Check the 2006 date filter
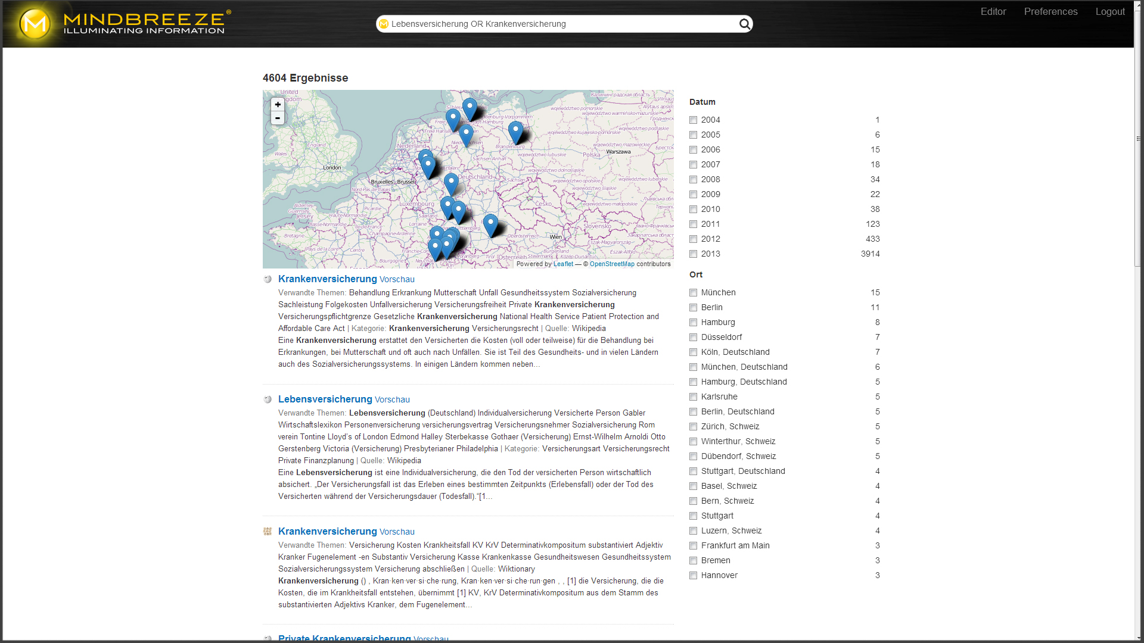The width and height of the screenshot is (1144, 643). click(x=693, y=150)
